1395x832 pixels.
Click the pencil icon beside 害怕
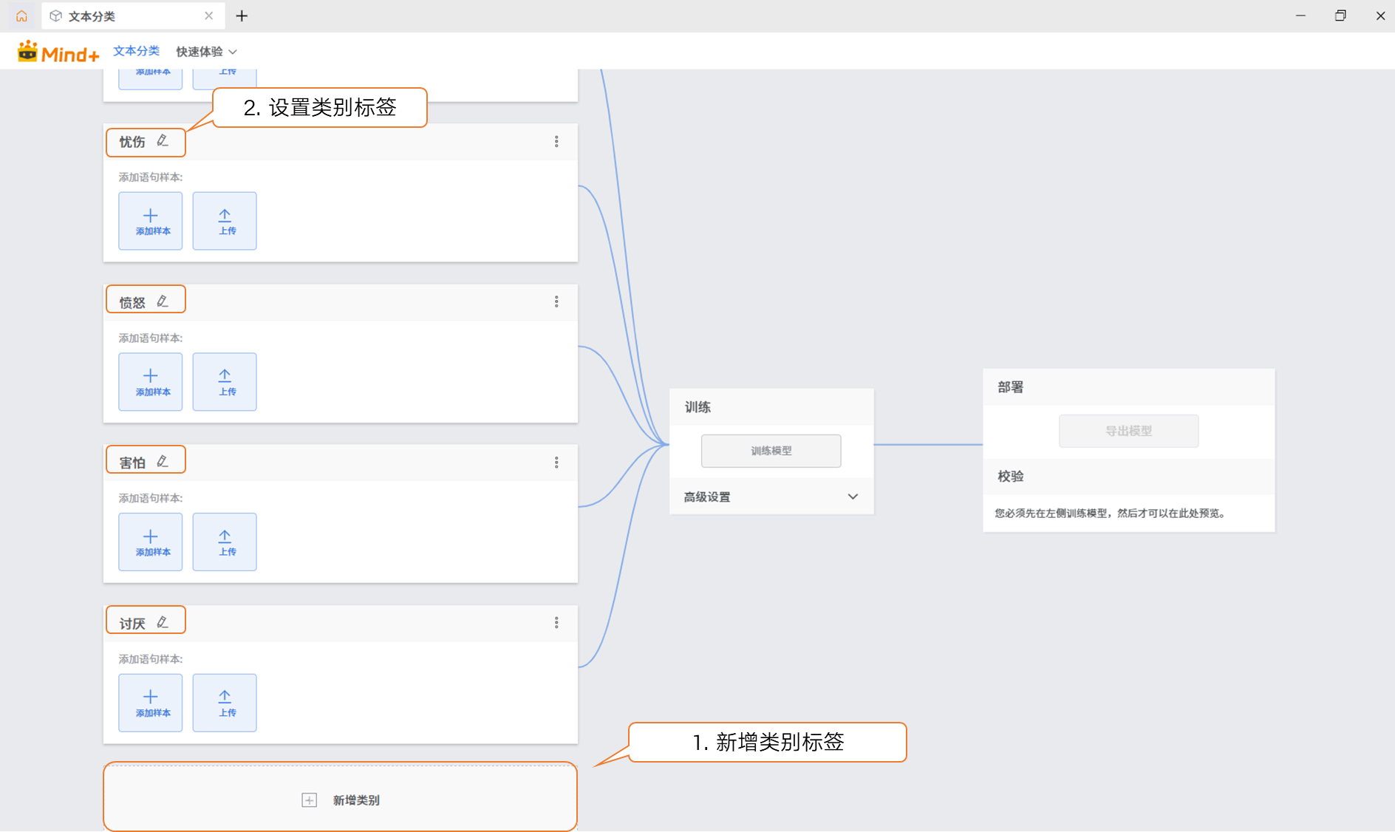pos(163,462)
